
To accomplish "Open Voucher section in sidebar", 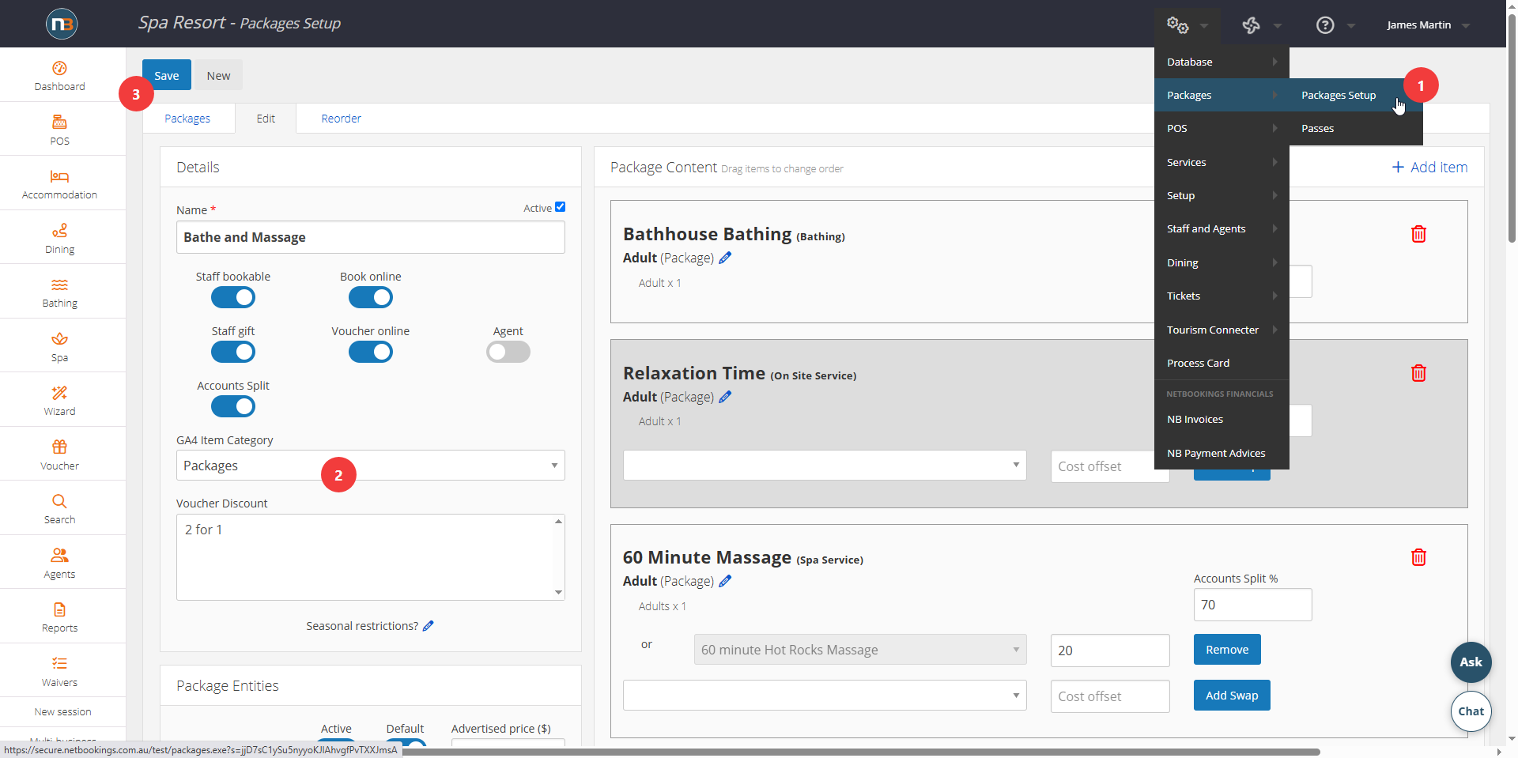I will point(59,455).
